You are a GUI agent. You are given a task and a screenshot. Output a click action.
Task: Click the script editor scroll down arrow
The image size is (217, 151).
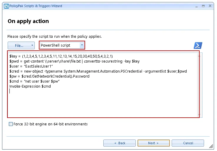pyautogui.click(x=199, y=115)
